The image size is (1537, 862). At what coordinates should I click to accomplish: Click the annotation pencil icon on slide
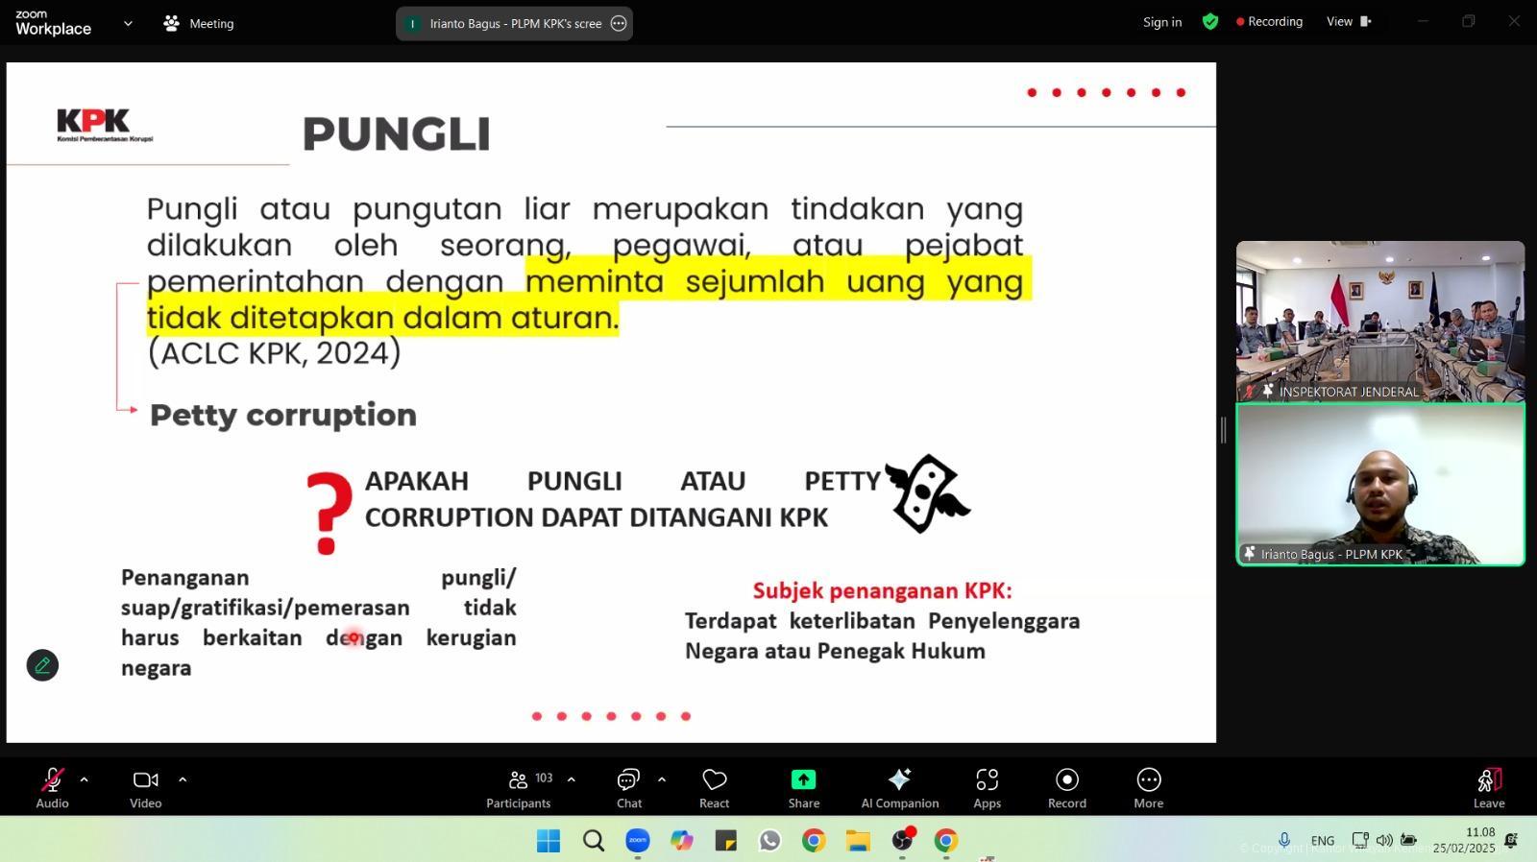click(42, 665)
